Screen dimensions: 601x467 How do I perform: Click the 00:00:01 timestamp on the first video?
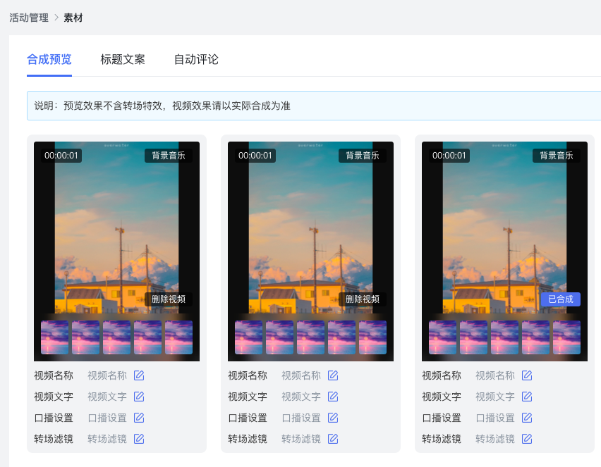click(x=61, y=156)
